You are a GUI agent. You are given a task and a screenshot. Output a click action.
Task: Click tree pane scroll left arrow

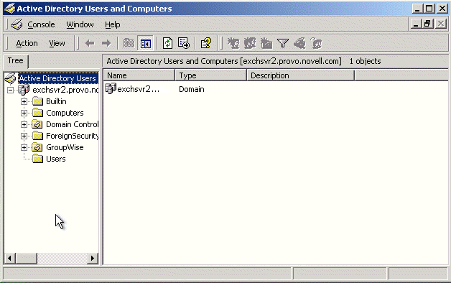click(9, 258)
